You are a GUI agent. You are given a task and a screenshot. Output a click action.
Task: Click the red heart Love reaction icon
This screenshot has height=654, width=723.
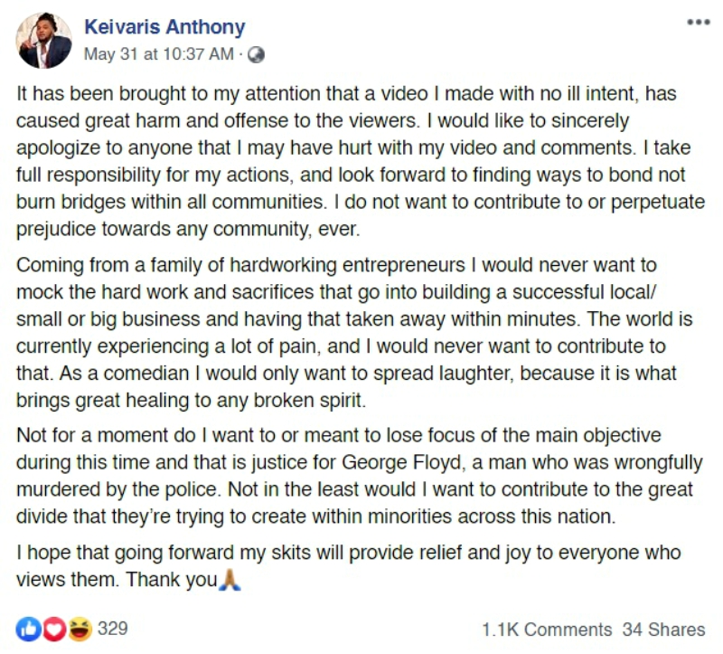tap(54, 629)
